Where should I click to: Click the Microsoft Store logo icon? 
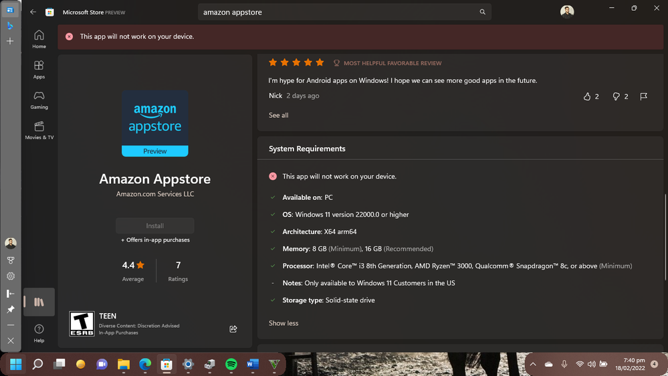pos(50,12)
